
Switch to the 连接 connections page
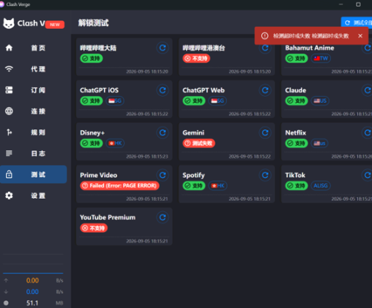[33, 111]
